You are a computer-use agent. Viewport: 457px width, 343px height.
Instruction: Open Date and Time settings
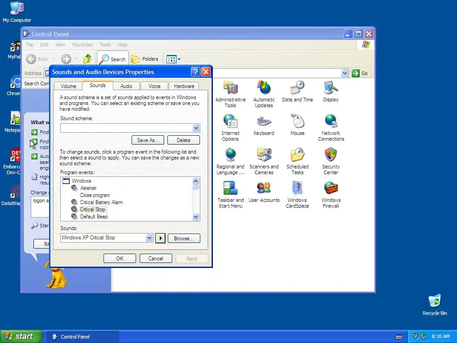tap(297, 91)
